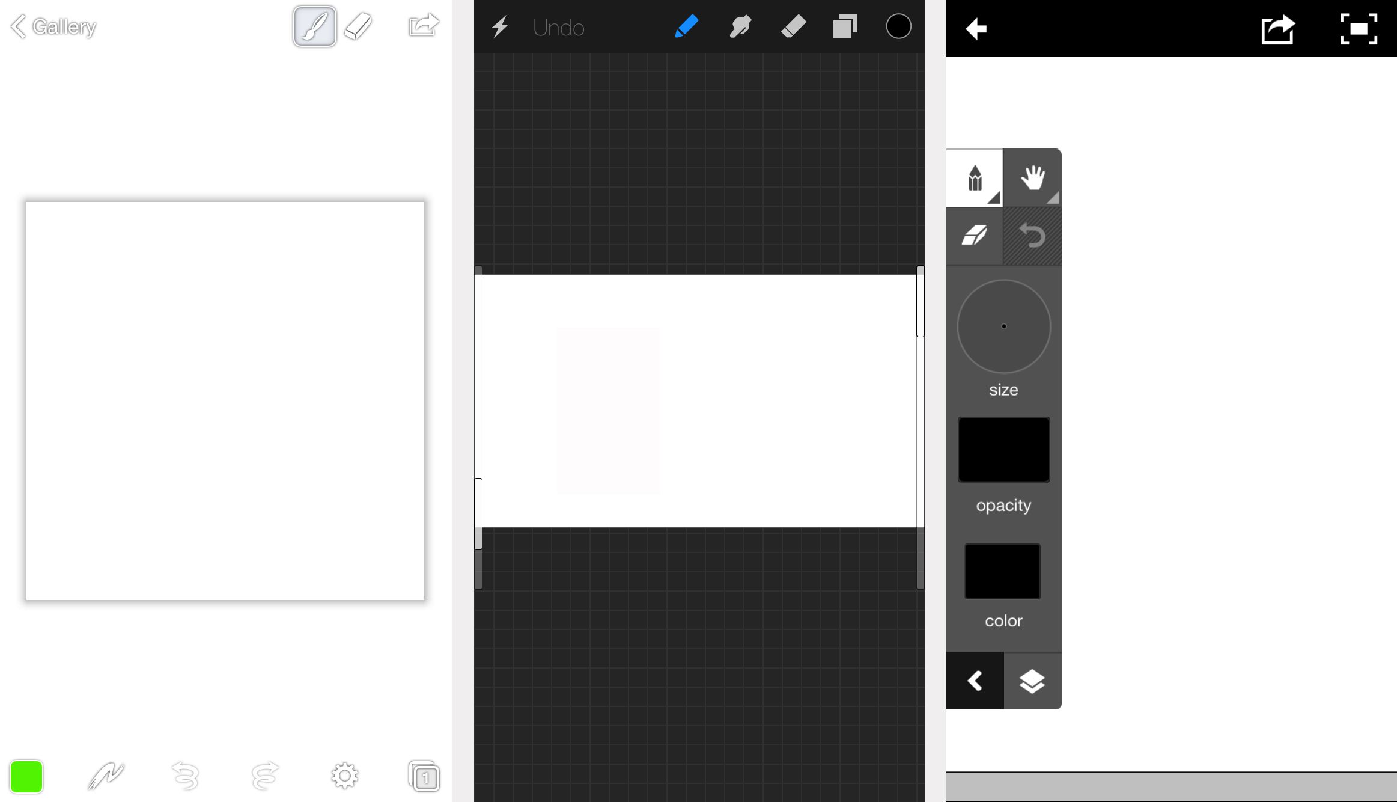Click the white square canvas in left app

pyautogui.click(x=225, y=400)
